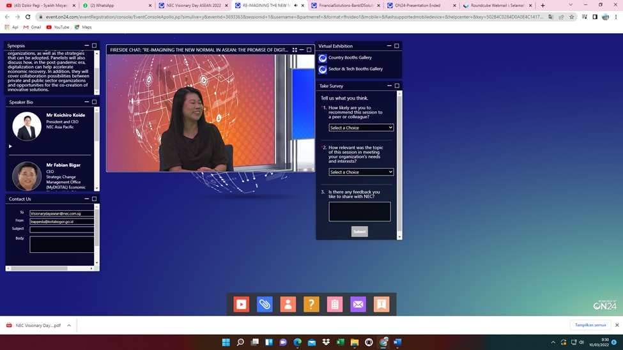
Task: Open Windows search from taskbar
Action: [240, 342]
